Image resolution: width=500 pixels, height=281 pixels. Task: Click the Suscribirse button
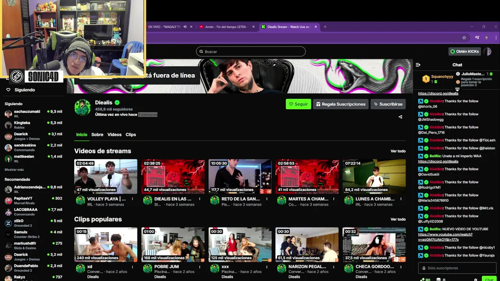[x=388, y=104]
